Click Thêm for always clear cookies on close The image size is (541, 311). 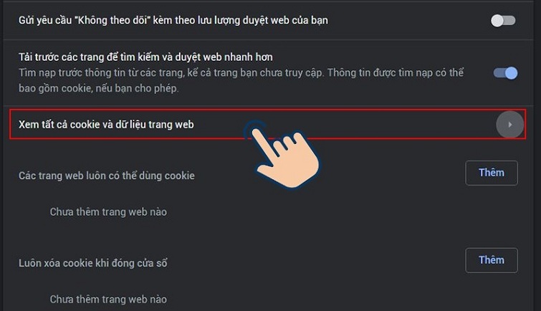492,260
